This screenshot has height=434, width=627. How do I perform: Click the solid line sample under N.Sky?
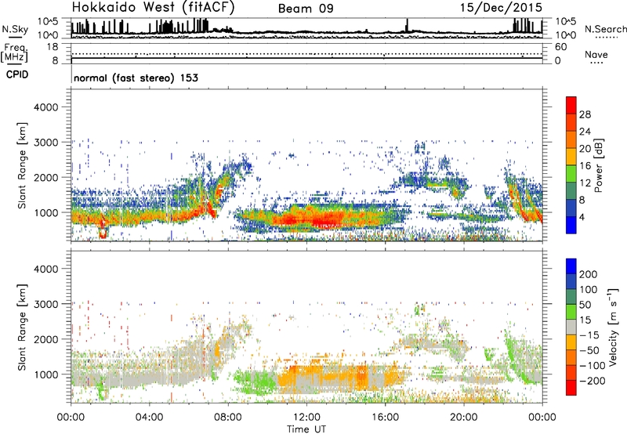click(16, 38)
